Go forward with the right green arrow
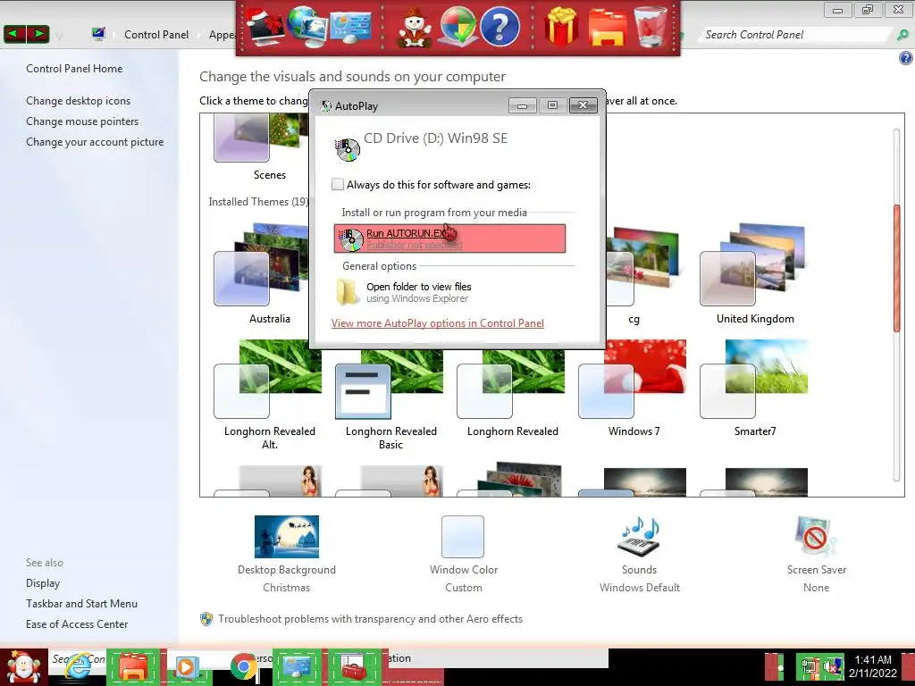 [x=38, y=35]
